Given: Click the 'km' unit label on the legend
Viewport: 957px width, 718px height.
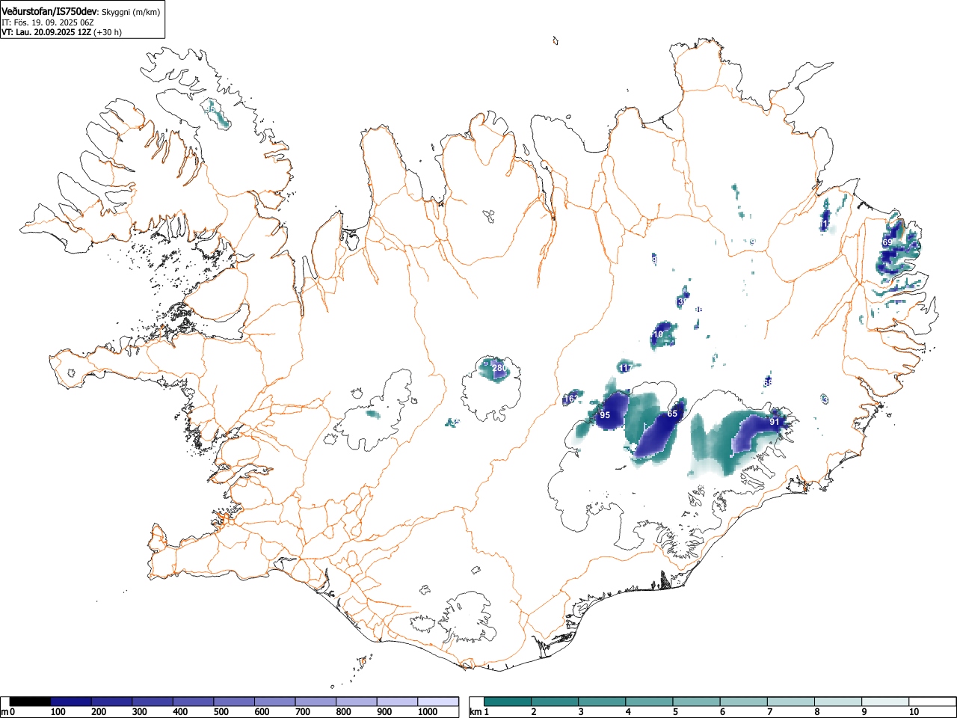Looking at the screenshot, I should pos(476,712).
